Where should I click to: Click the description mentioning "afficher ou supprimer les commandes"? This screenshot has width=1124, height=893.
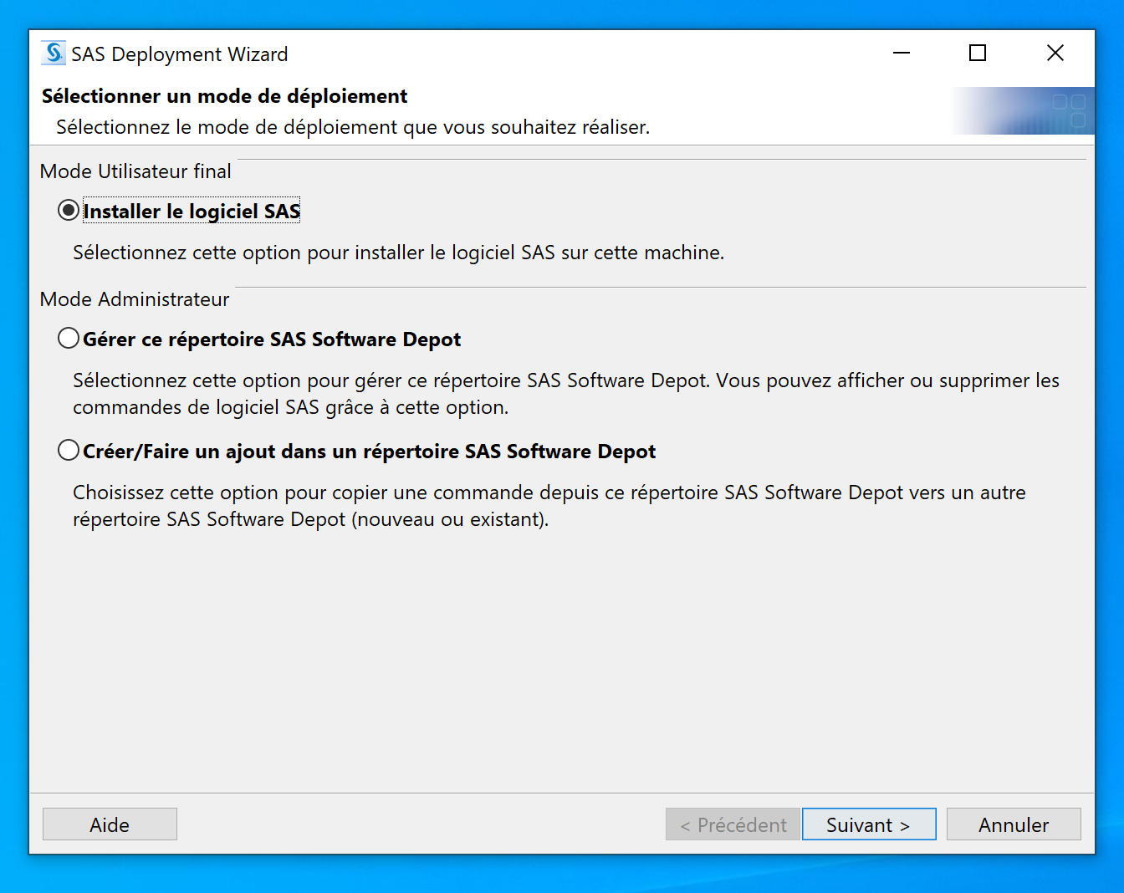(x=565, y=394)
